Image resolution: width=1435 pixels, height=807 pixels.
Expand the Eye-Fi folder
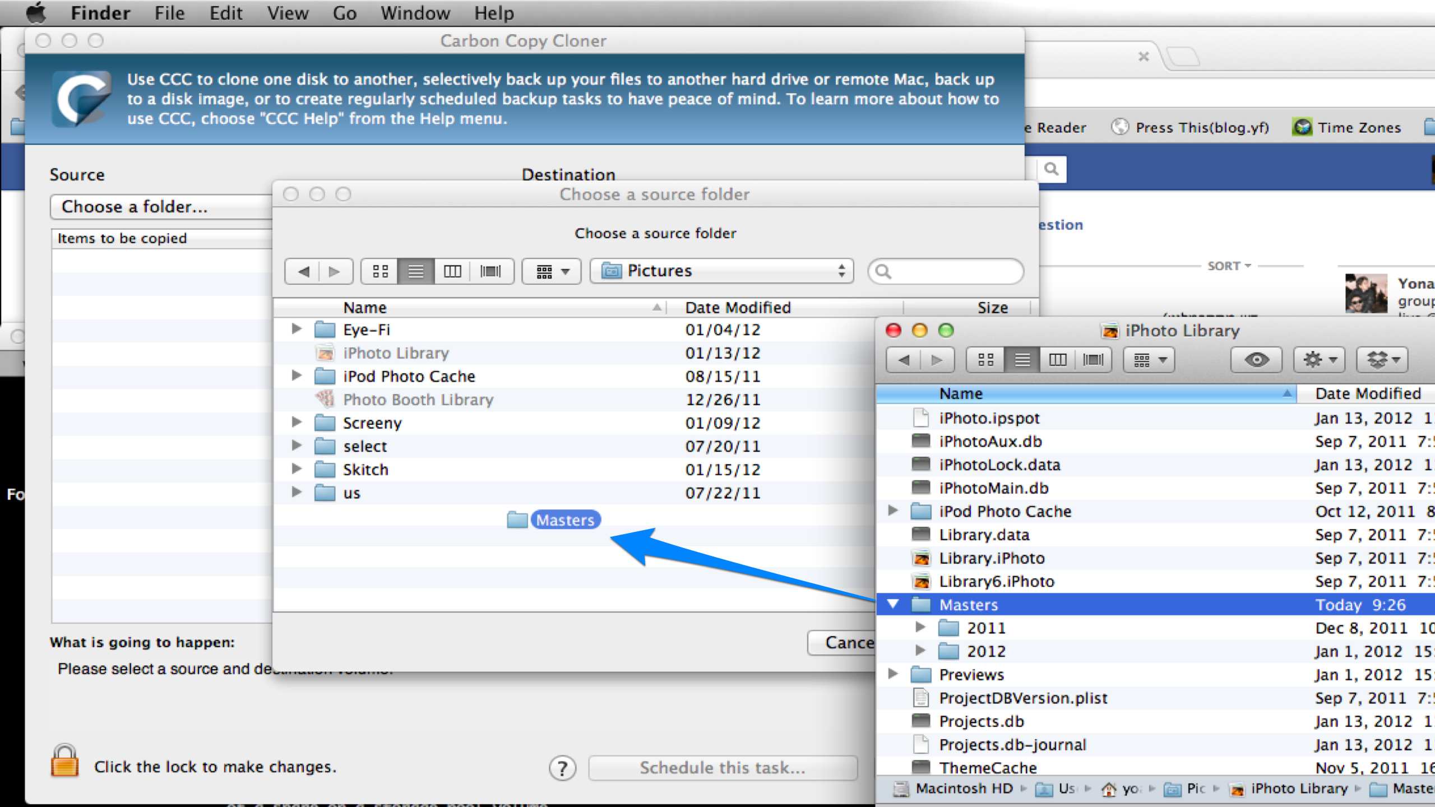tap(297, 329)
